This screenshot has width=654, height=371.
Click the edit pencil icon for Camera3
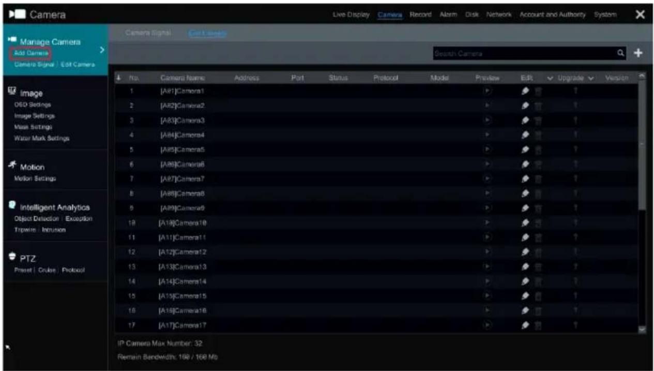click(x=525, y=120)
